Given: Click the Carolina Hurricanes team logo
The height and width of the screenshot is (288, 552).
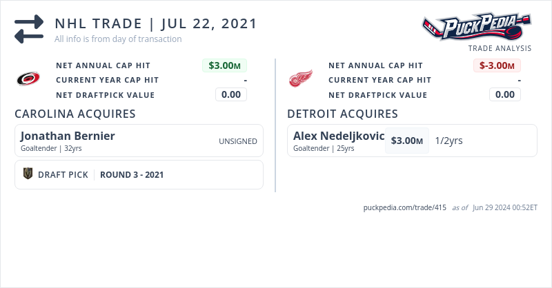Looking at the screenshot, I should (28, 79).
